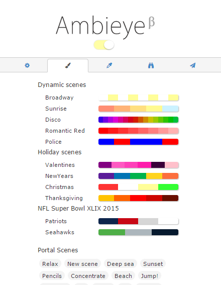Screen dimensions: 221x285
Task: Choose the Patriots team scene
Action: click(56, 221)
